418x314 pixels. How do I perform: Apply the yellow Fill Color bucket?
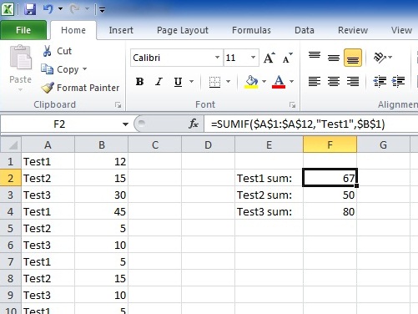click(251, 82)
